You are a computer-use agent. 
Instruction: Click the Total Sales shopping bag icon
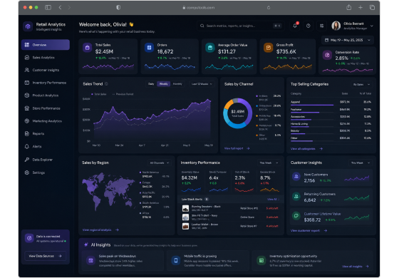(87, 48)
